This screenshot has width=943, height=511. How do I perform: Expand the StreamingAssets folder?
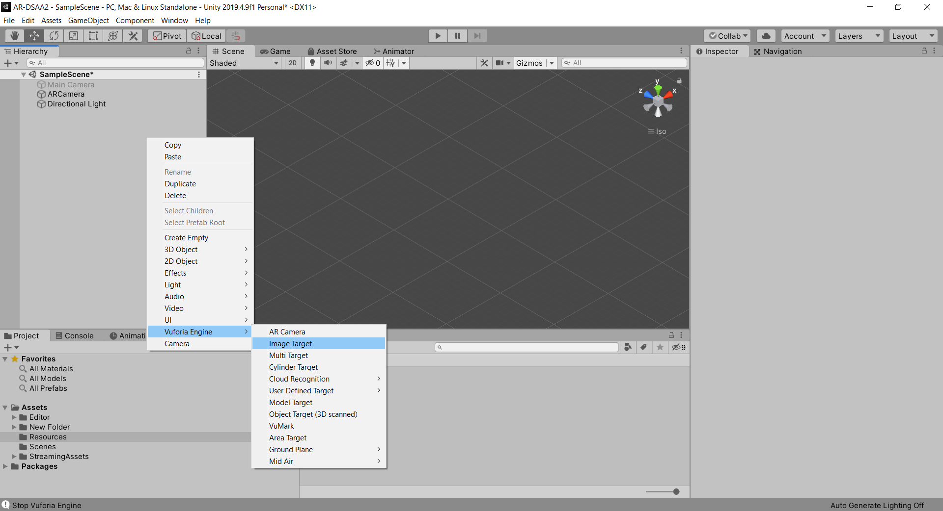coord(14,457)
